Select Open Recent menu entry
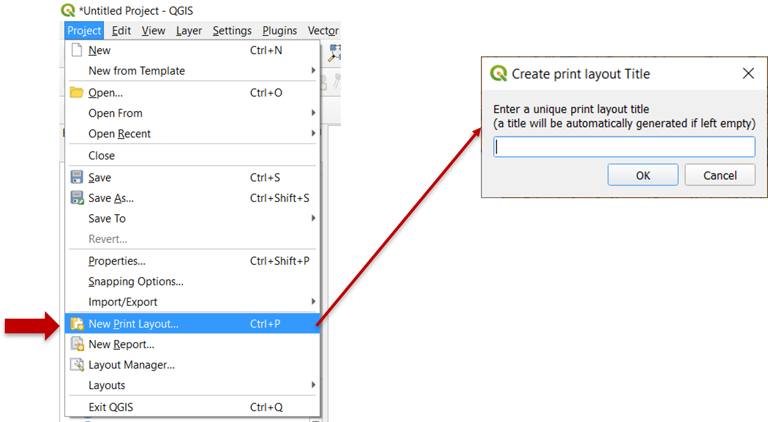The width and height of the screenshot is (768, 422). pyautogui.click(x=192, y=133)
